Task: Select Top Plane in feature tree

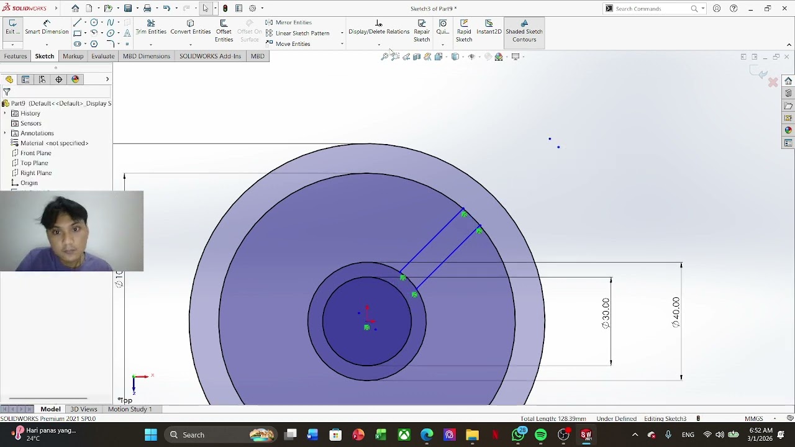Action: (29, 163)
